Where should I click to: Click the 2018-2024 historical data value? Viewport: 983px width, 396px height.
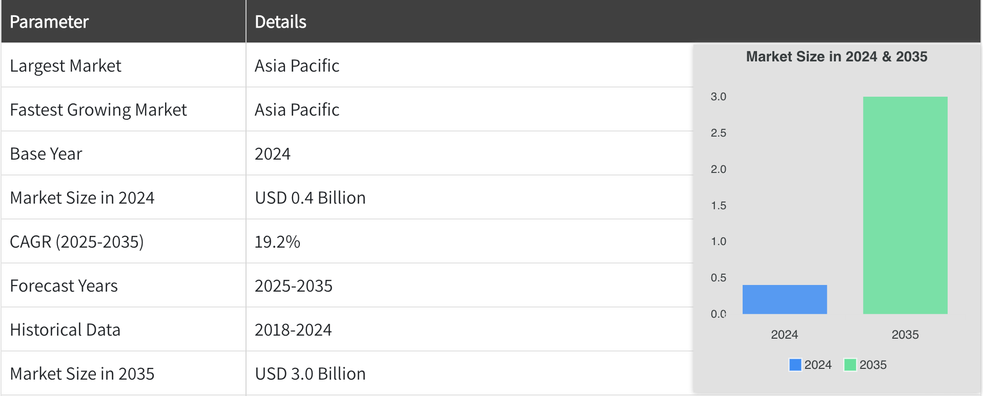point(293,330)
